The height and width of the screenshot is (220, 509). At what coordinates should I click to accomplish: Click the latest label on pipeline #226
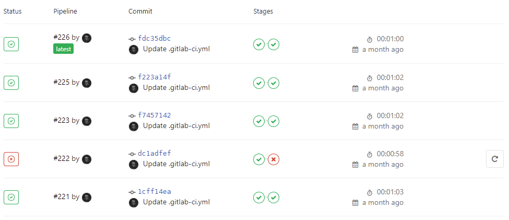pyautogui.click(x=64, y=49)
